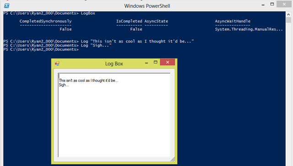Click the System.Threading.ManualRes... value
293x166 pixels.
click(x=249, y=29)
